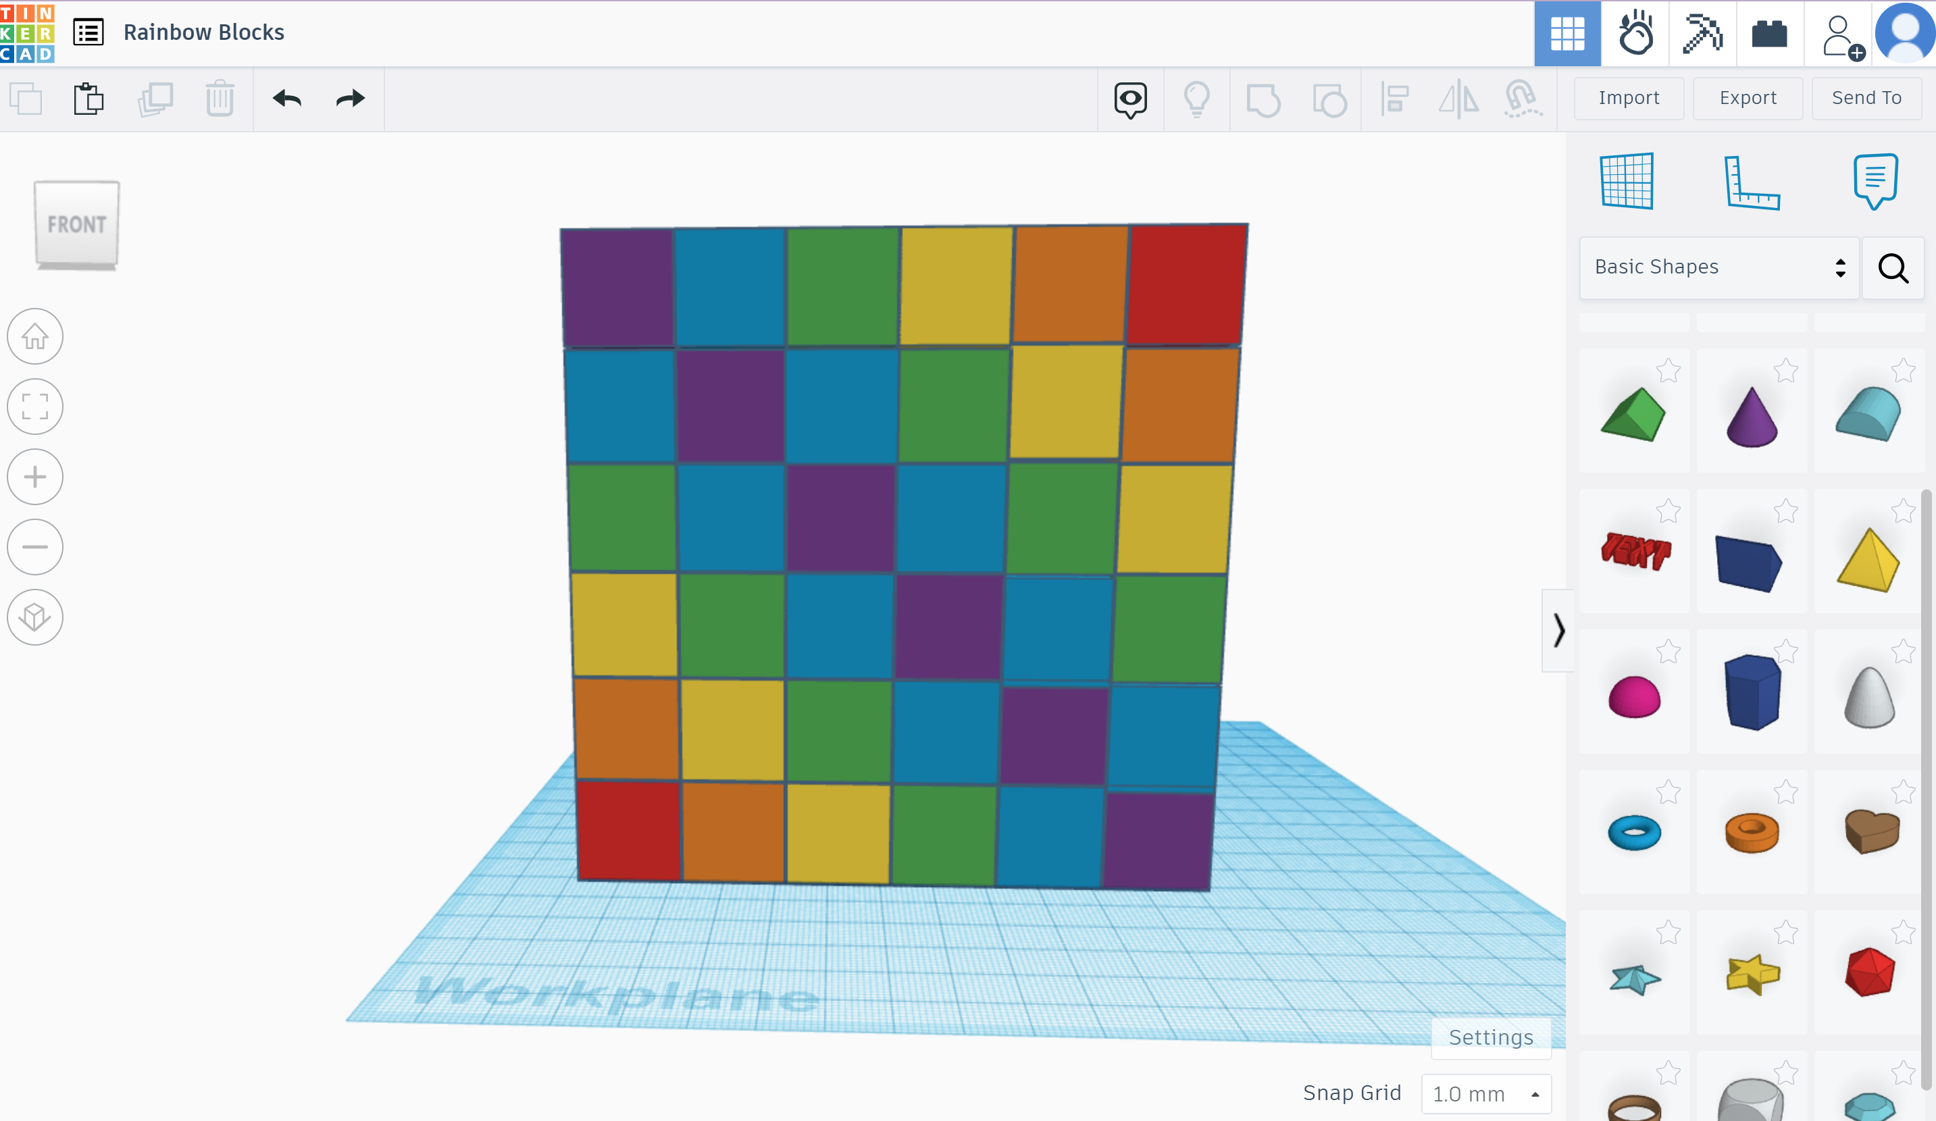Show all hidden objects with the lightbulb
The image size is (1936, 1121).
(x=1196, y=99)
